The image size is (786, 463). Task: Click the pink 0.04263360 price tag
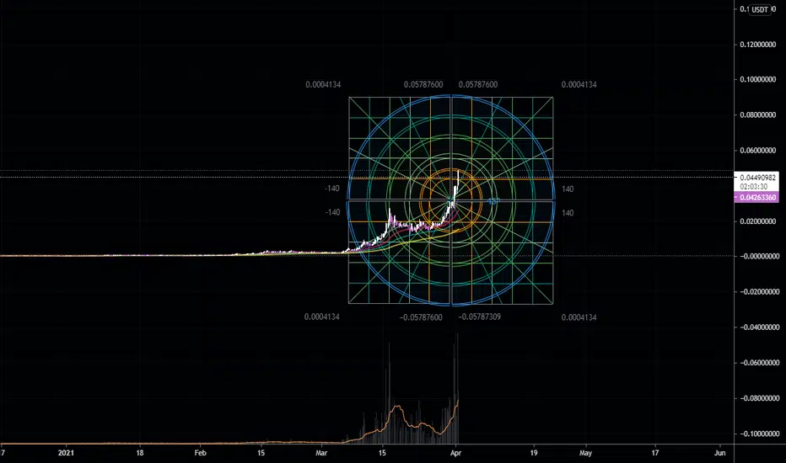(x=757, y=197)
